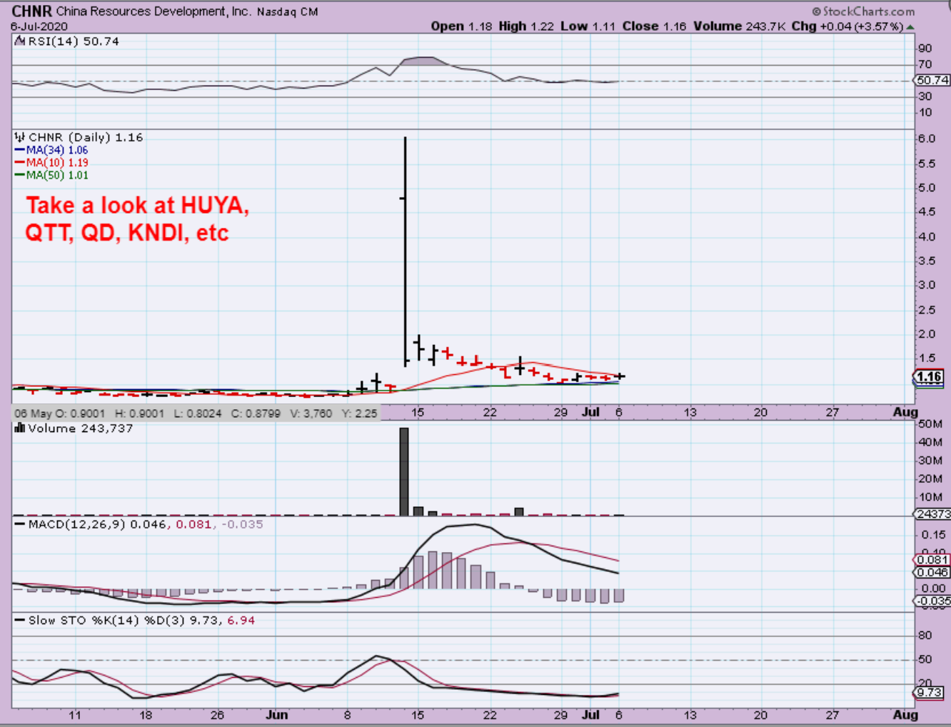The image size is (951, 727).
Task: Click the 0.15 level on the MACD axis
Action: pos(934,535)
